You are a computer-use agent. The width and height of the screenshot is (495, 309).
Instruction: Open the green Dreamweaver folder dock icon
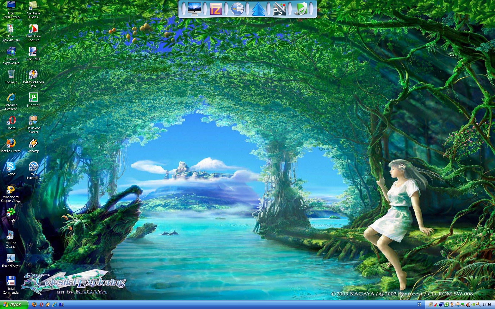[x=300, y=9]
